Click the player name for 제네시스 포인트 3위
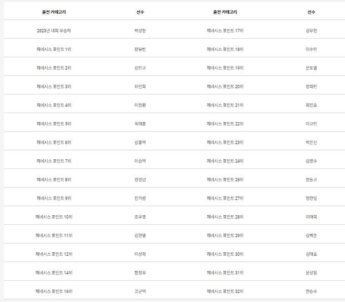Image resolution: width=345 pixels, height=302 pixels. (140, 87)
